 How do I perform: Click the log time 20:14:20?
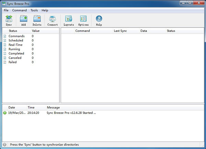click(33, 113)
